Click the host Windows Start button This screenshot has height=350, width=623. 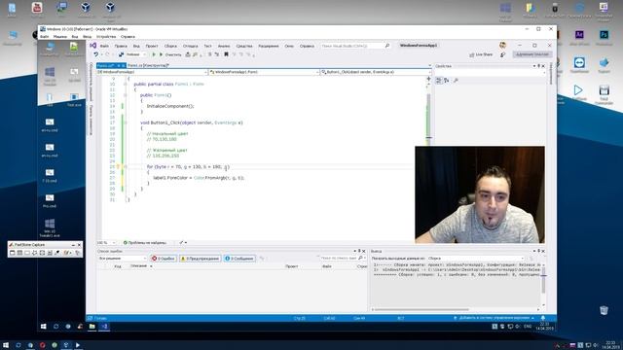pos(6,345)
